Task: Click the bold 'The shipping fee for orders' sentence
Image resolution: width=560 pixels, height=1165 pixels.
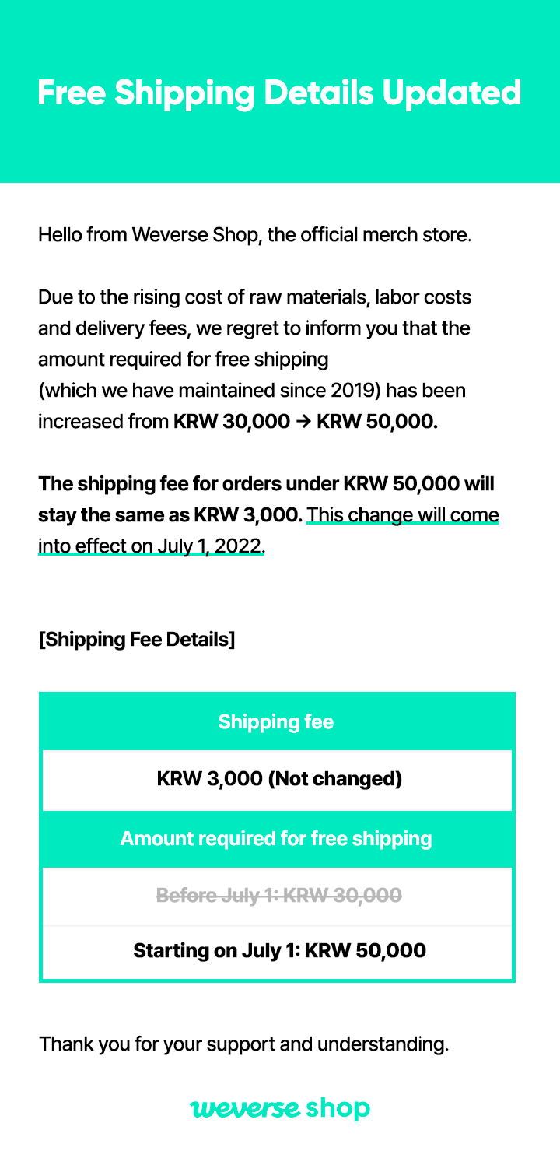Action: coord(267,484)
